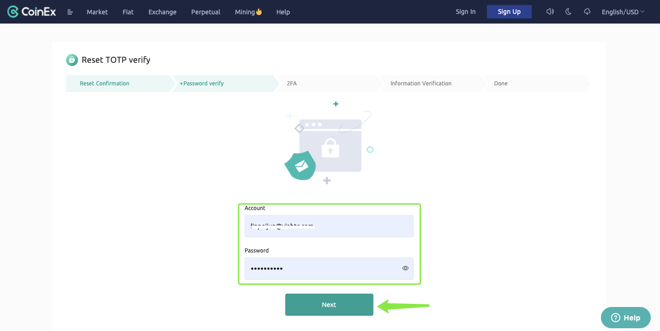Click the green lock icon beside title
The width and height of the screenshot is (660, 331).
pos(72,60)
